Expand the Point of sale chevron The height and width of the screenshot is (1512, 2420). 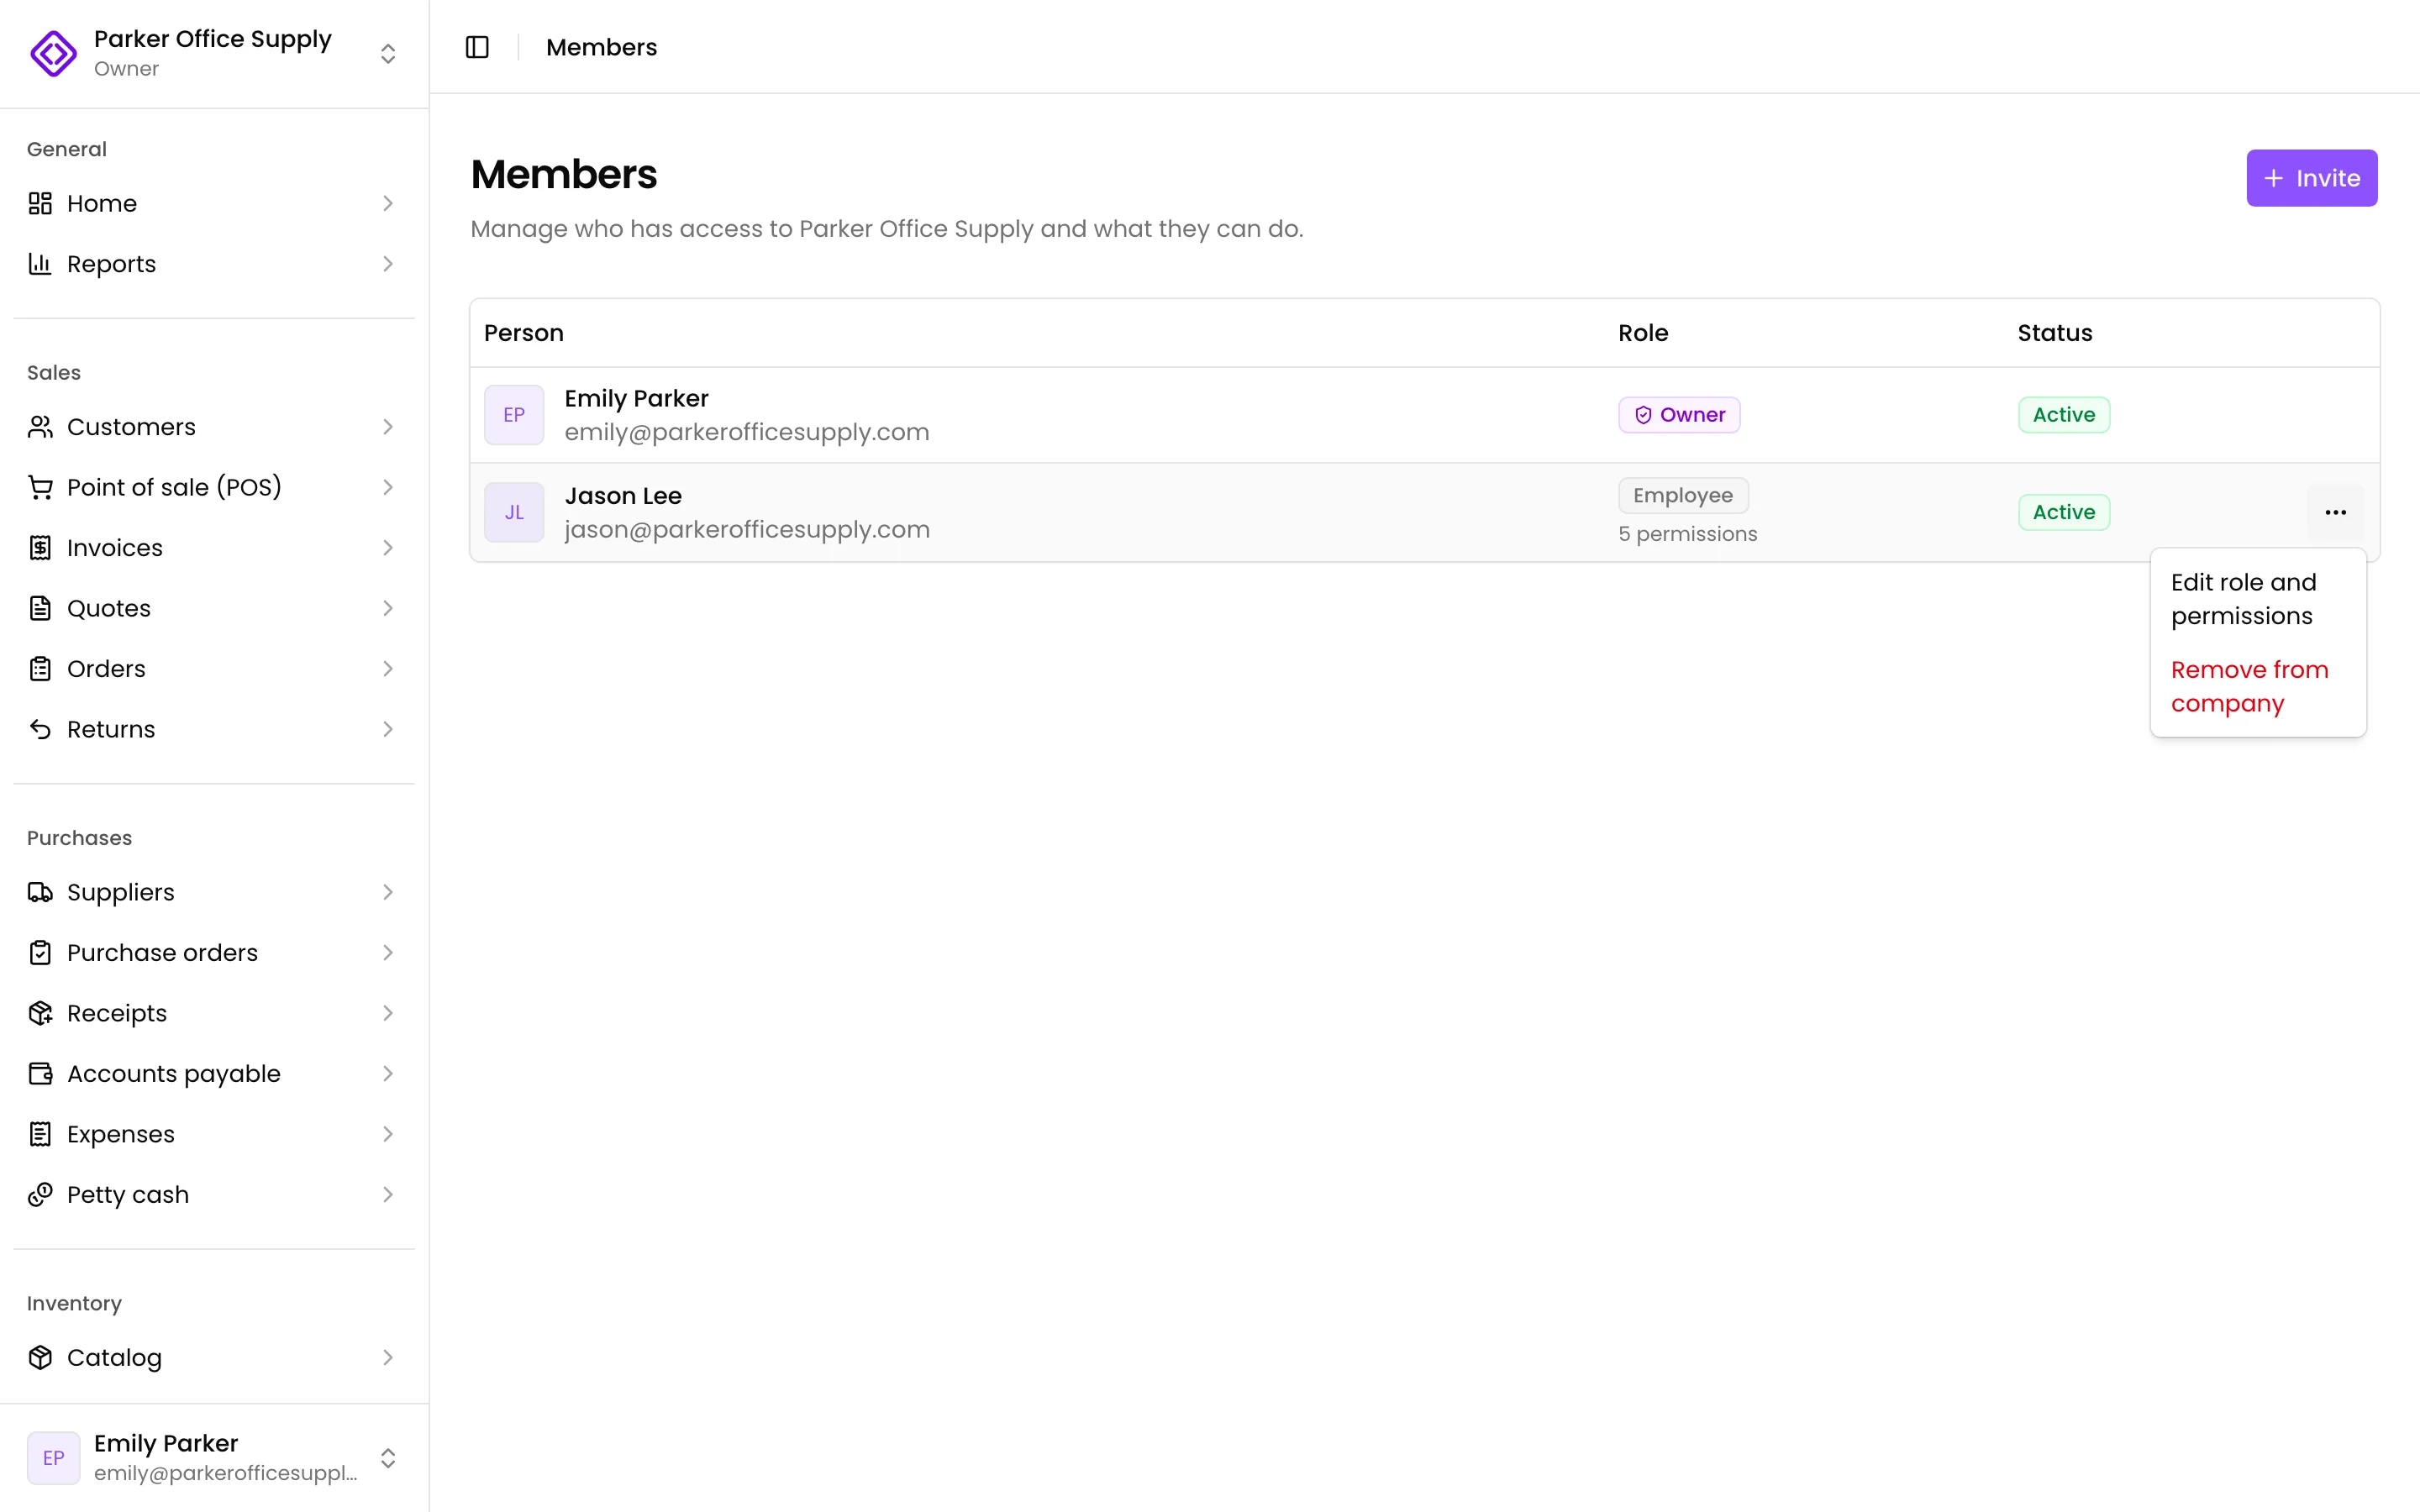[388, 487]
